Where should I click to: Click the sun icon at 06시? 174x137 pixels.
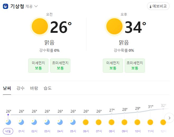point(86,122)
